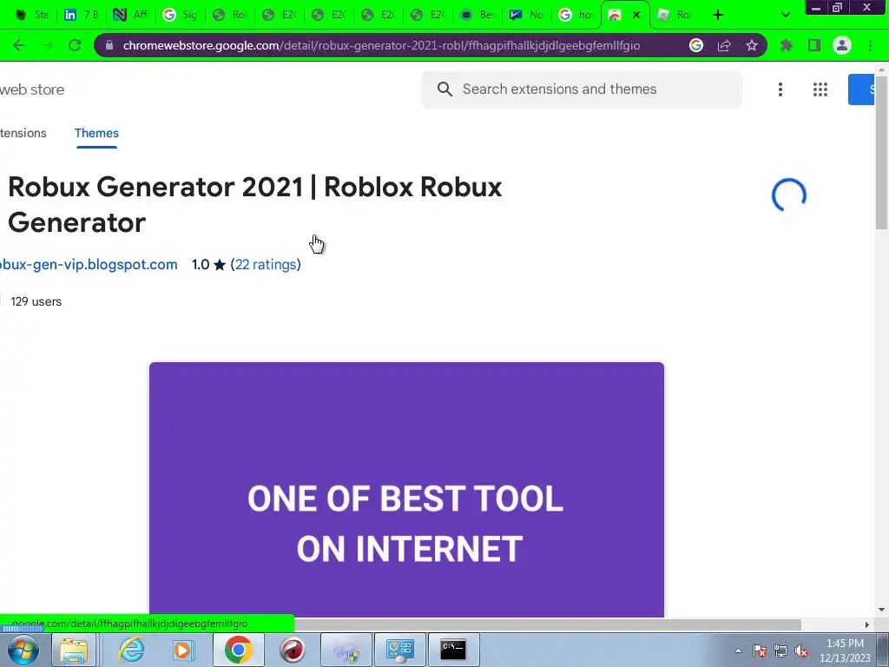The image size is (889, 667).
Task: Close the active web store tab
Action: coord(636,15)
